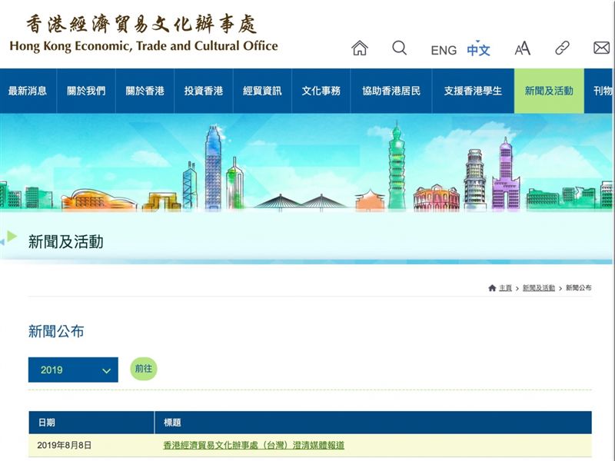
Task: Click the 新聞公布 breadcrumb text
Action: point(579,288)
